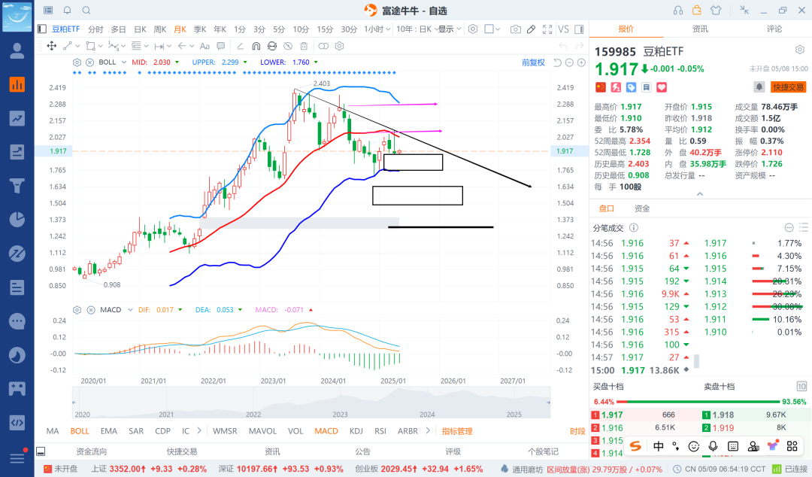
Task: Expand the BOLL indicator dropdown arrow
Action: click(124, 62)
